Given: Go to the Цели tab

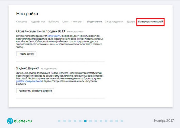Looking at the screenshot, I should pyautogui.click(x=65, y=22).
